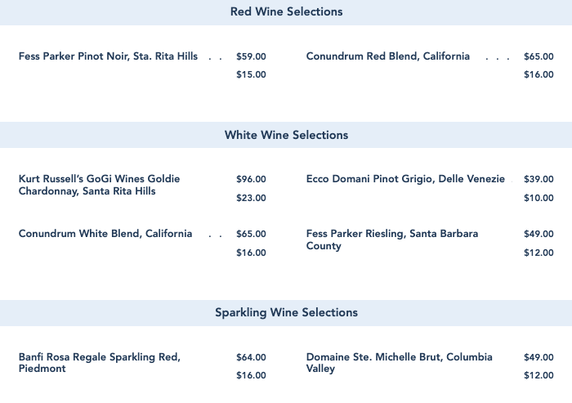Screen dimensions: 572x403
Task: Click the $59.00 Pinot Noir bottle price
Action: tap(251, 57)
